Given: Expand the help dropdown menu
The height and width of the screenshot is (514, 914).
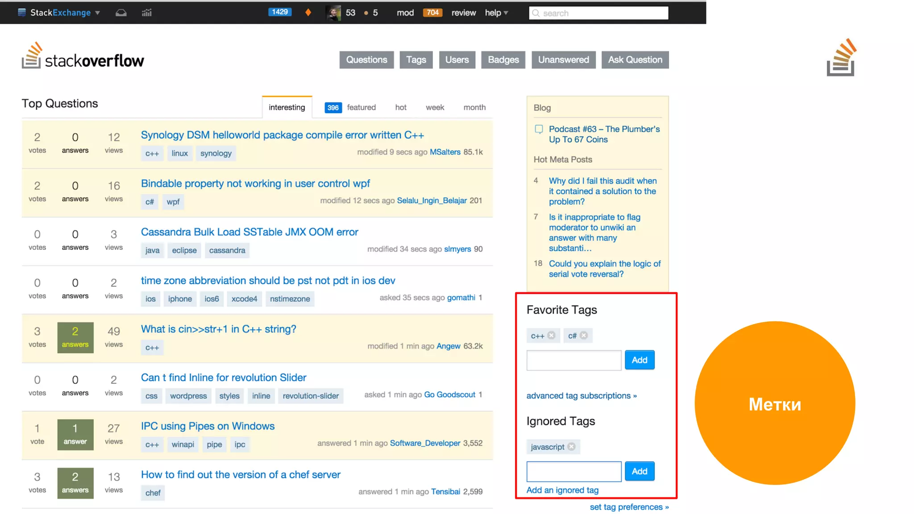Looking at the screenshot, I should coord(496,13).
